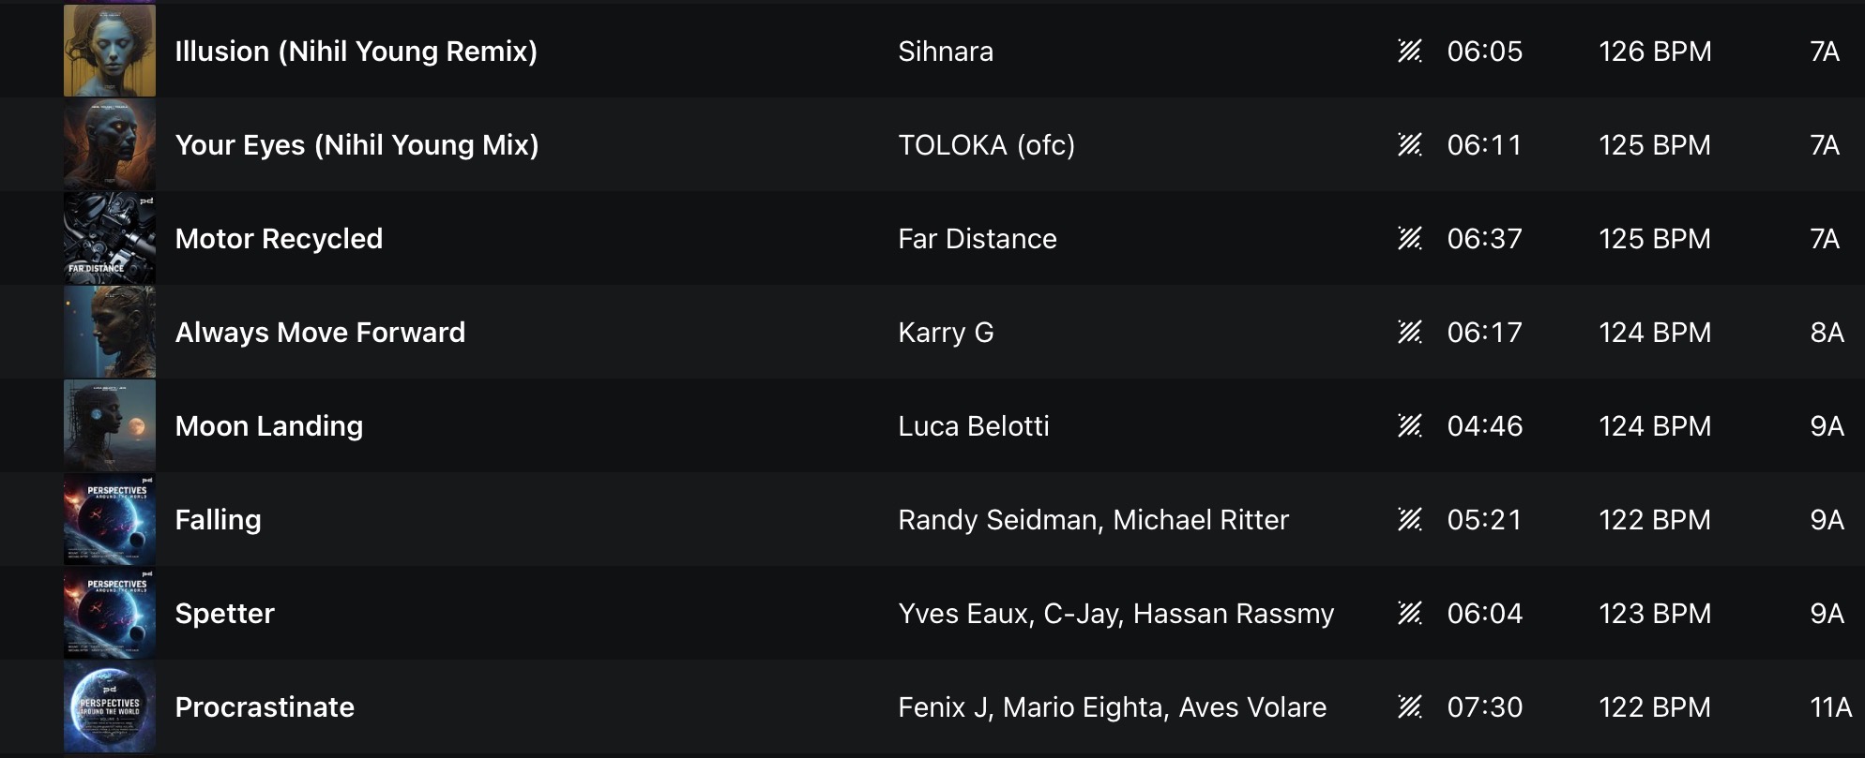Click the striped icon in Spetter row
1865x758 pixels.
click(x=1409, y=614)
